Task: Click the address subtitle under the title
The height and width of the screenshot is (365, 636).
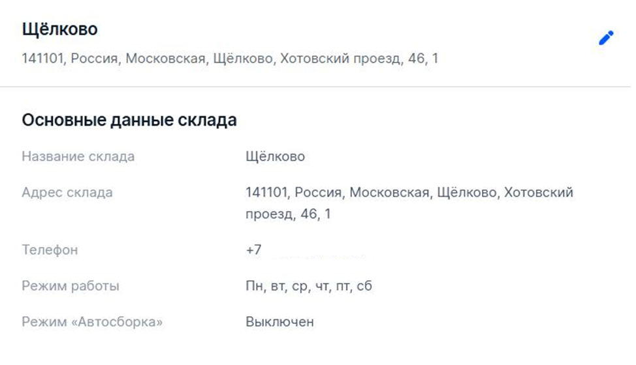Action: click(230, 59)
